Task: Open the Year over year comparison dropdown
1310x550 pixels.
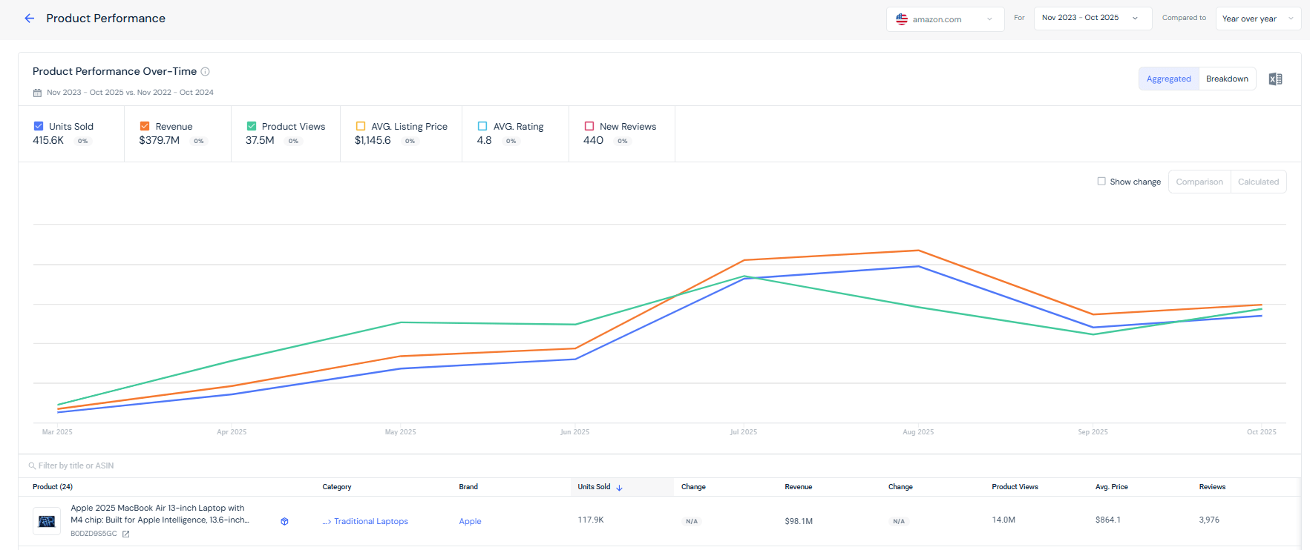Action: coord(1258,19)
